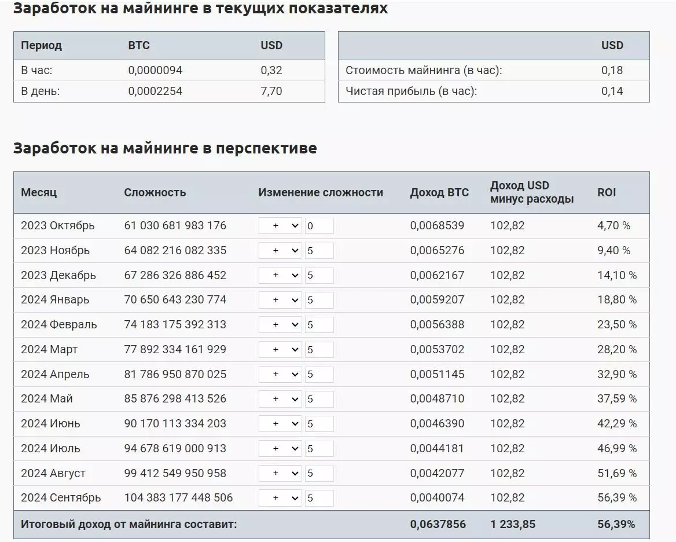676x542 pixels.
Task: Open the sign dropdown for 2024 Май
Action: tap(280, 400)
